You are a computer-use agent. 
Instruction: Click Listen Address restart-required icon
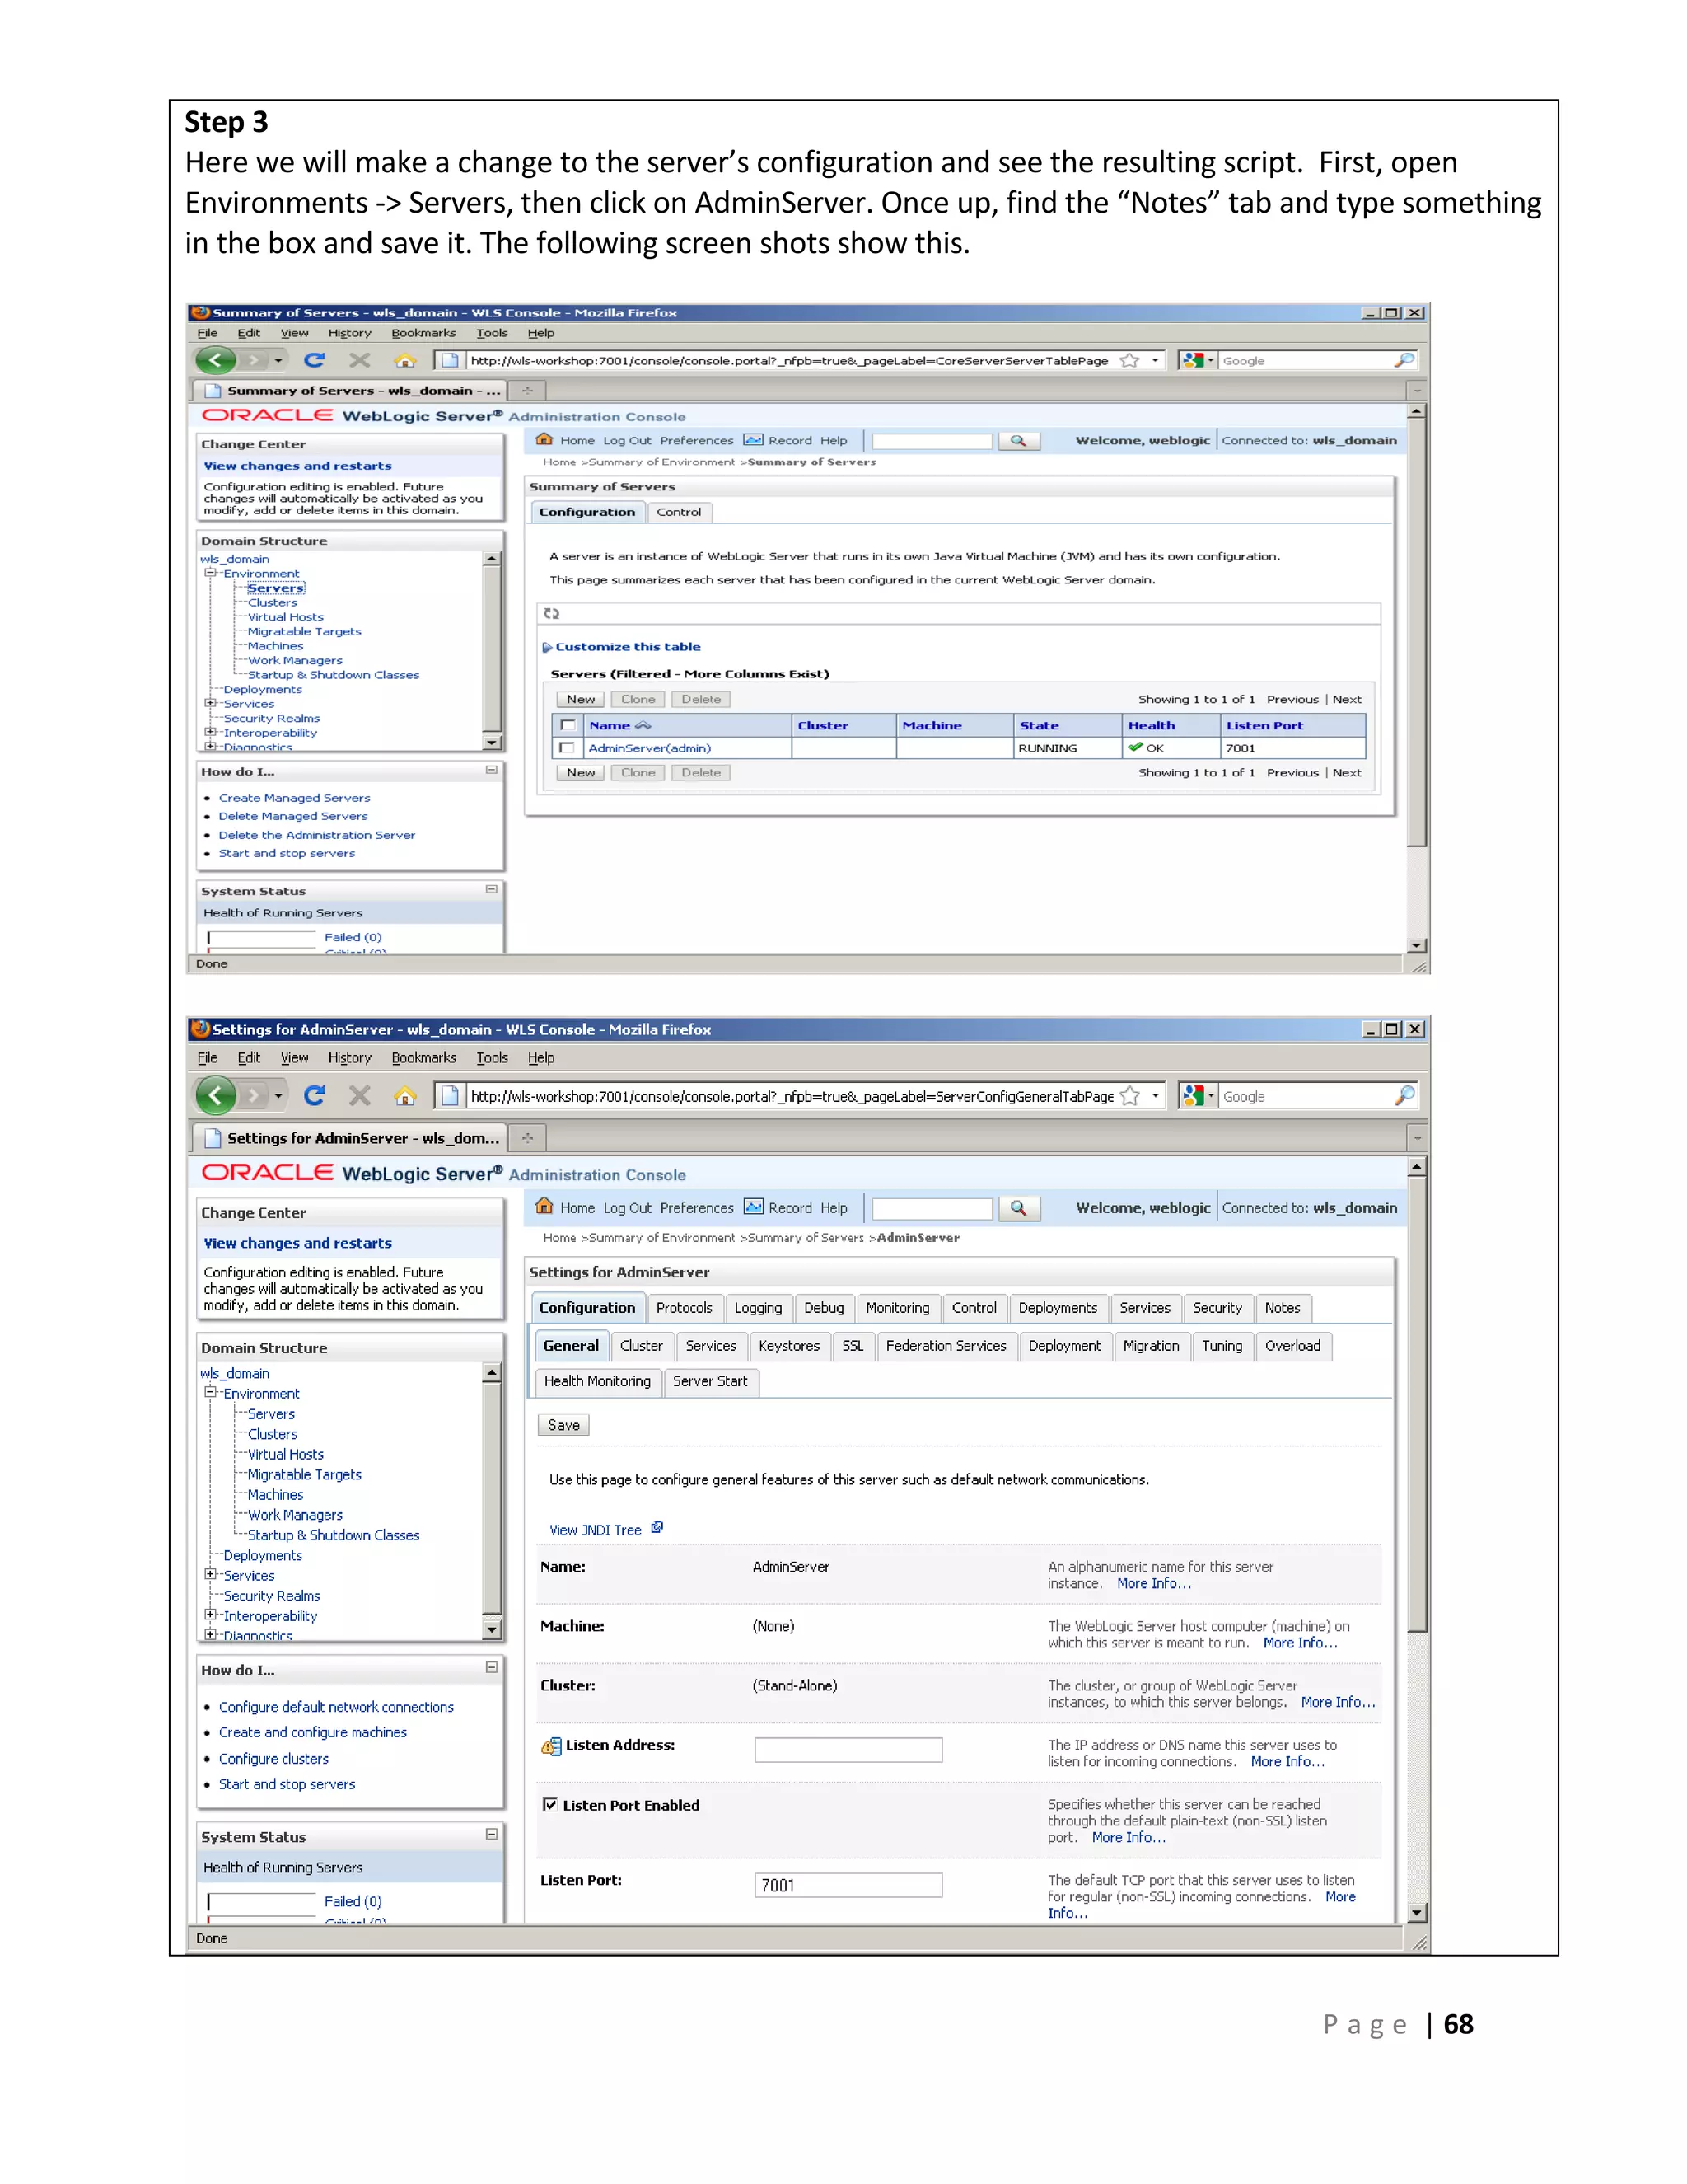point(551,1746)
